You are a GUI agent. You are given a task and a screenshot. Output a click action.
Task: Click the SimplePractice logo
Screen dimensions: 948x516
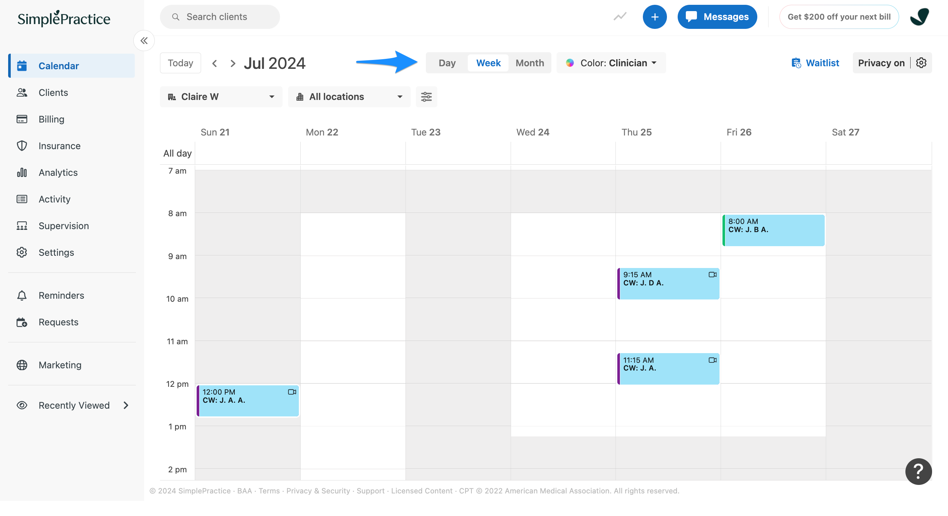coord(64,19)
